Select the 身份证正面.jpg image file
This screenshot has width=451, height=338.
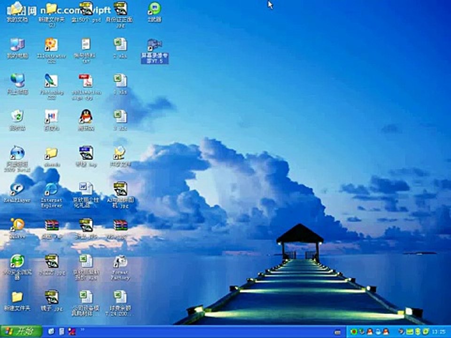point(120,15)
